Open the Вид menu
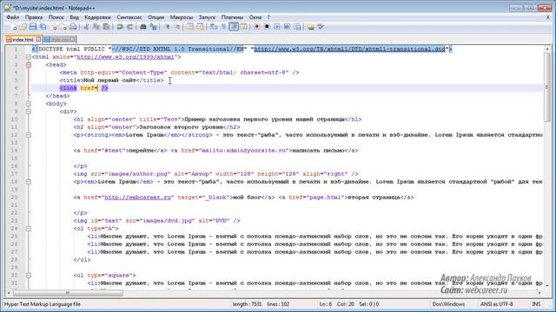 (74, 17)
